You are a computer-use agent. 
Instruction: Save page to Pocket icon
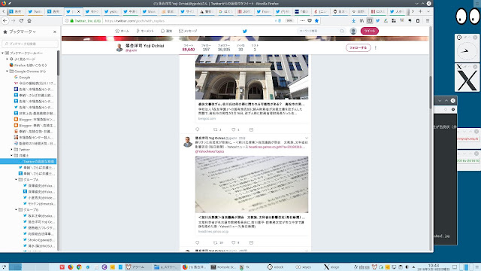pos(310,20)
